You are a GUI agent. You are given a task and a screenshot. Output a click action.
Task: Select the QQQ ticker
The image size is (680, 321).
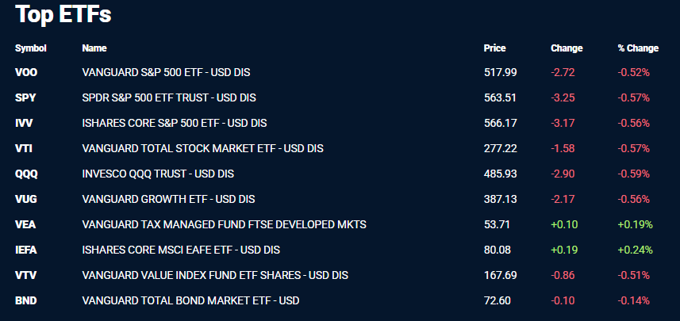point(26,174)
